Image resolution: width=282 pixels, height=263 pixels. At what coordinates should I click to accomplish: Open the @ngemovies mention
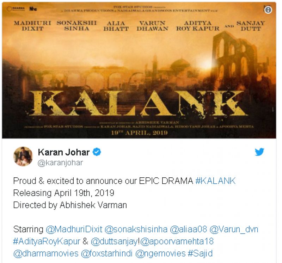point(160,253)
